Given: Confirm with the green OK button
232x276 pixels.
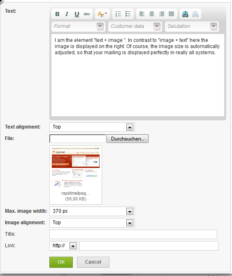Looking at the screenshot, I should pos(61,262).
